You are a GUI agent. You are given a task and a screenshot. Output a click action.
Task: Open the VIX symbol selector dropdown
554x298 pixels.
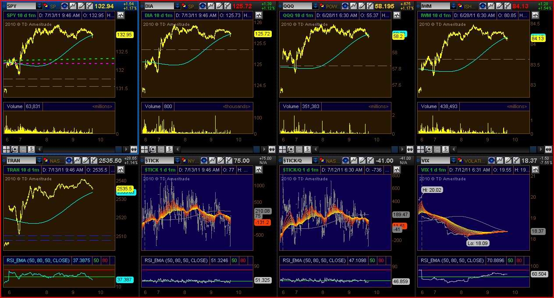point(454,161)
